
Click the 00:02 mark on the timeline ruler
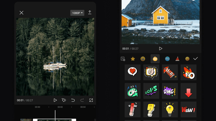60,107
